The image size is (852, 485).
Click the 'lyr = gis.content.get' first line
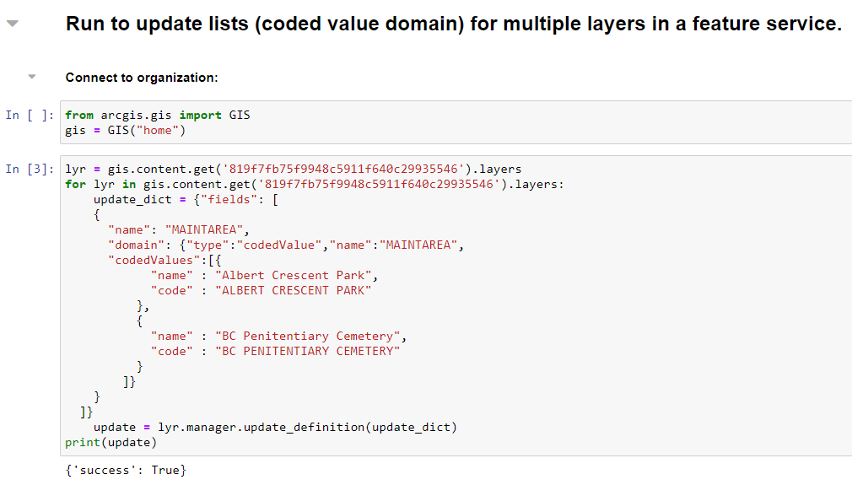point(294,169)
